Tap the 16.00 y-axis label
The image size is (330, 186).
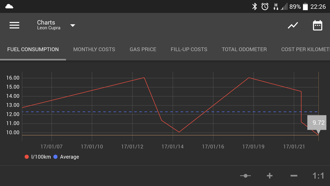point(13,78)
